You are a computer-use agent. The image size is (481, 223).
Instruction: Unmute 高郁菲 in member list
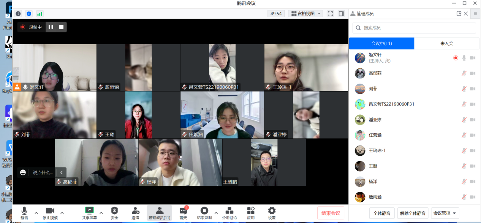click(464, 73)
